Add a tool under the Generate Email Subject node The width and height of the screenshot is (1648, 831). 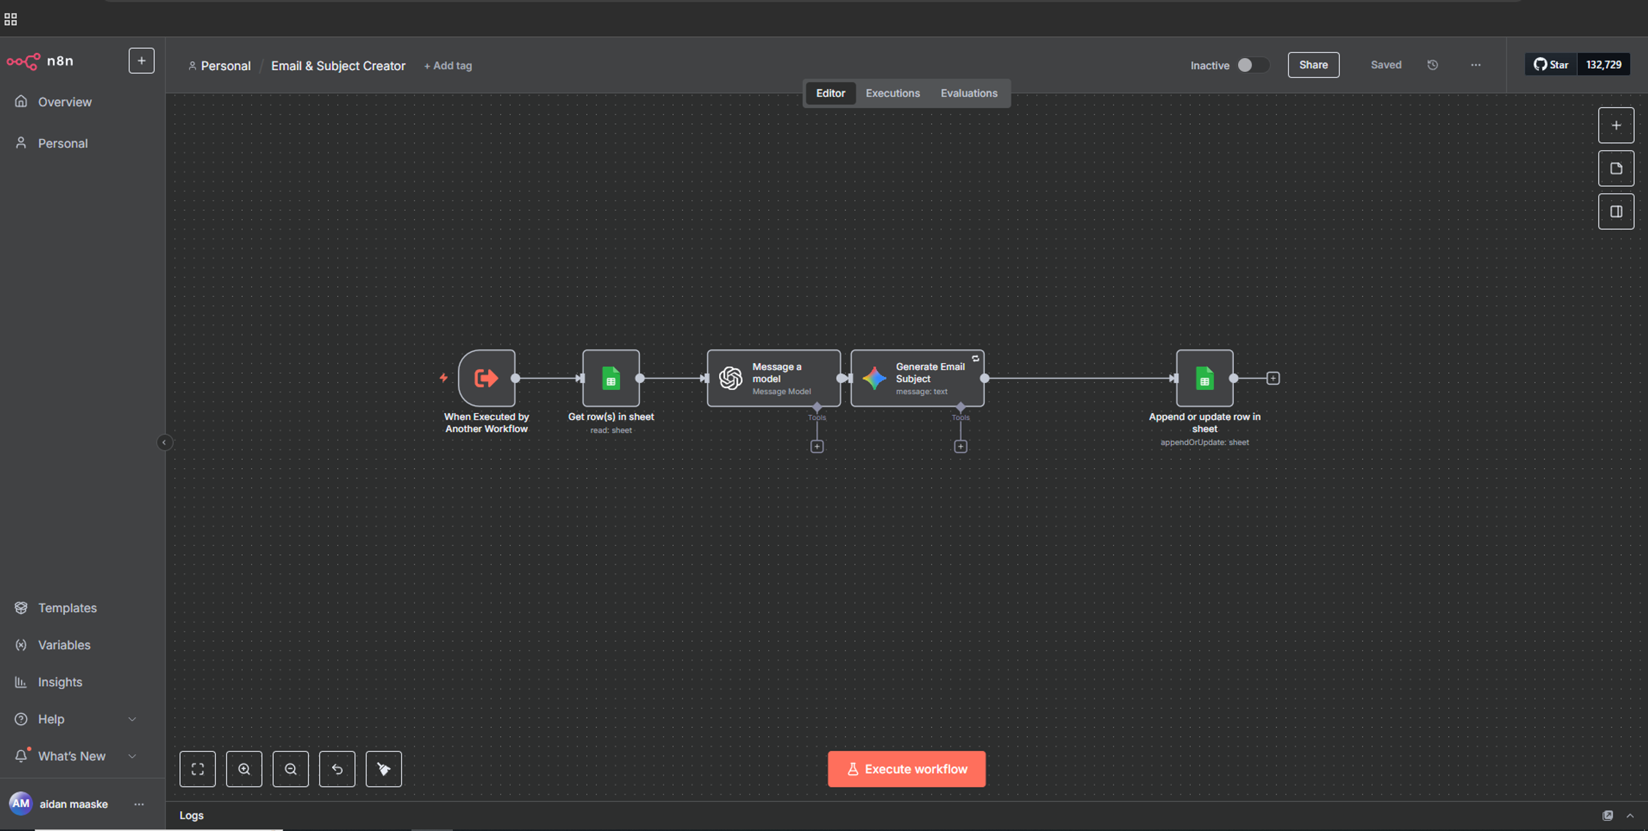click(960, 447)
